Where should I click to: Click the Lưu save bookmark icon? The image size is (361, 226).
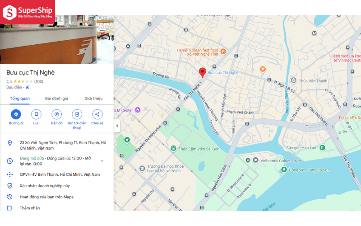(x=36, y=114)
